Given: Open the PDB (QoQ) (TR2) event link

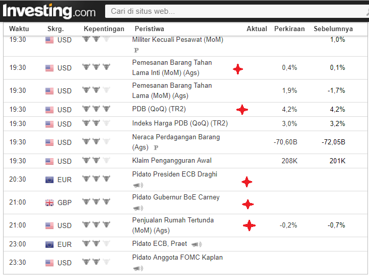Looking at the screenshot, I should coord(159,109).
